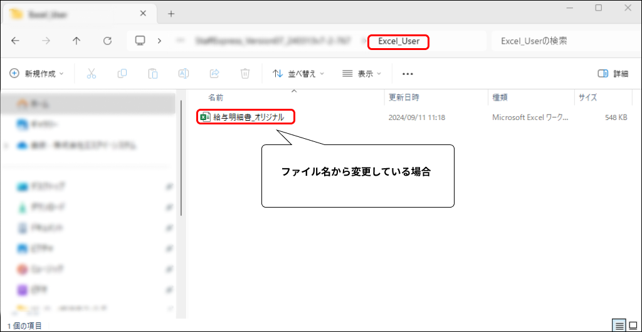This screenshot has height=332, width=642.
Task: Switch to large thumbnails view icon in status bar
Action: click(633, 326)
